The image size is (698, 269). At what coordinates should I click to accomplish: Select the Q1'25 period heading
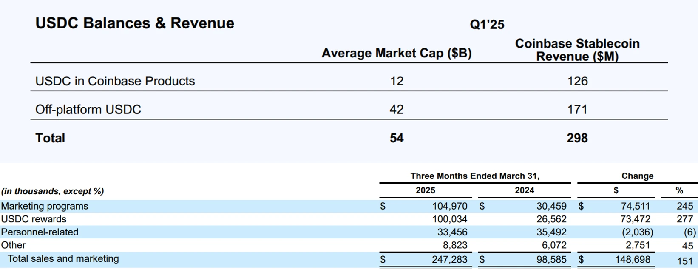click(x=487, y=25)
